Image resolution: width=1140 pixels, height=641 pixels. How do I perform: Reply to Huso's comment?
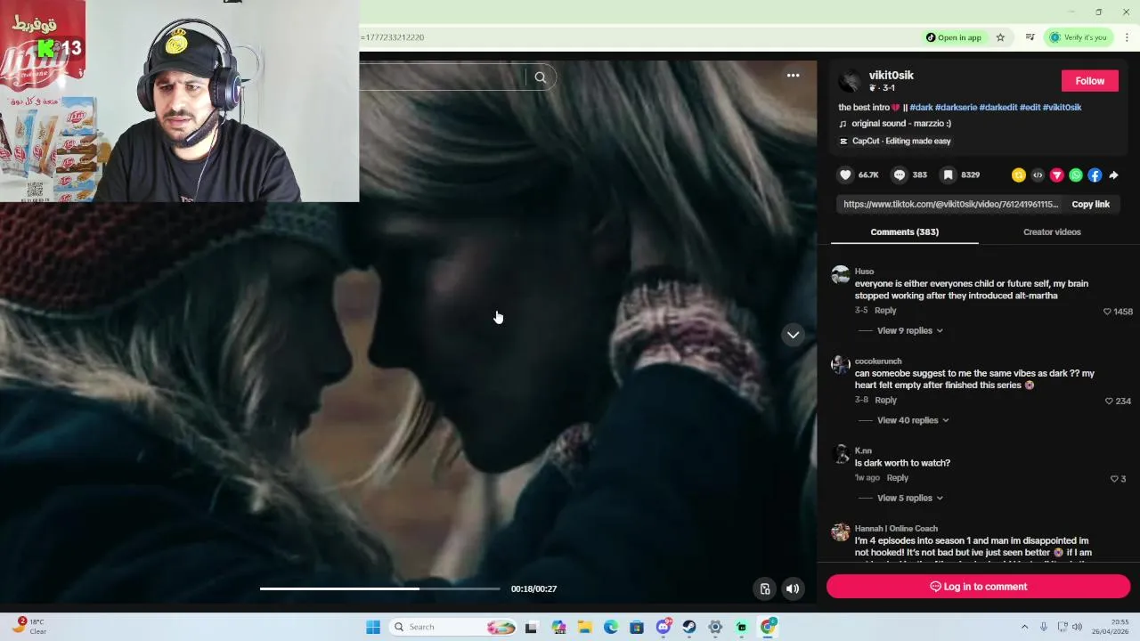pyautogui.click(x=885, y=311)
